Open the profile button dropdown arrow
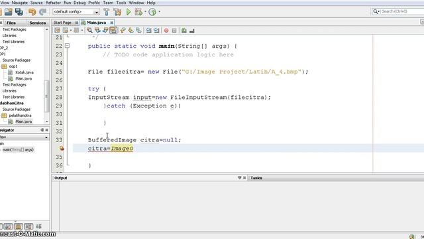Viewport: 424px width, 239px height. click(x=159, y=12)
